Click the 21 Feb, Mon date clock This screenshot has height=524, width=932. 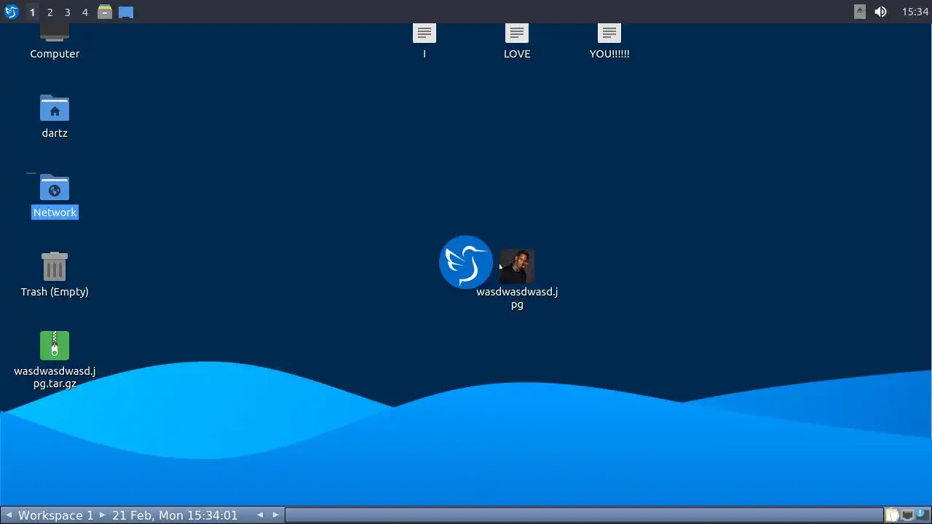pyautogui.click(x=175, y=515)
